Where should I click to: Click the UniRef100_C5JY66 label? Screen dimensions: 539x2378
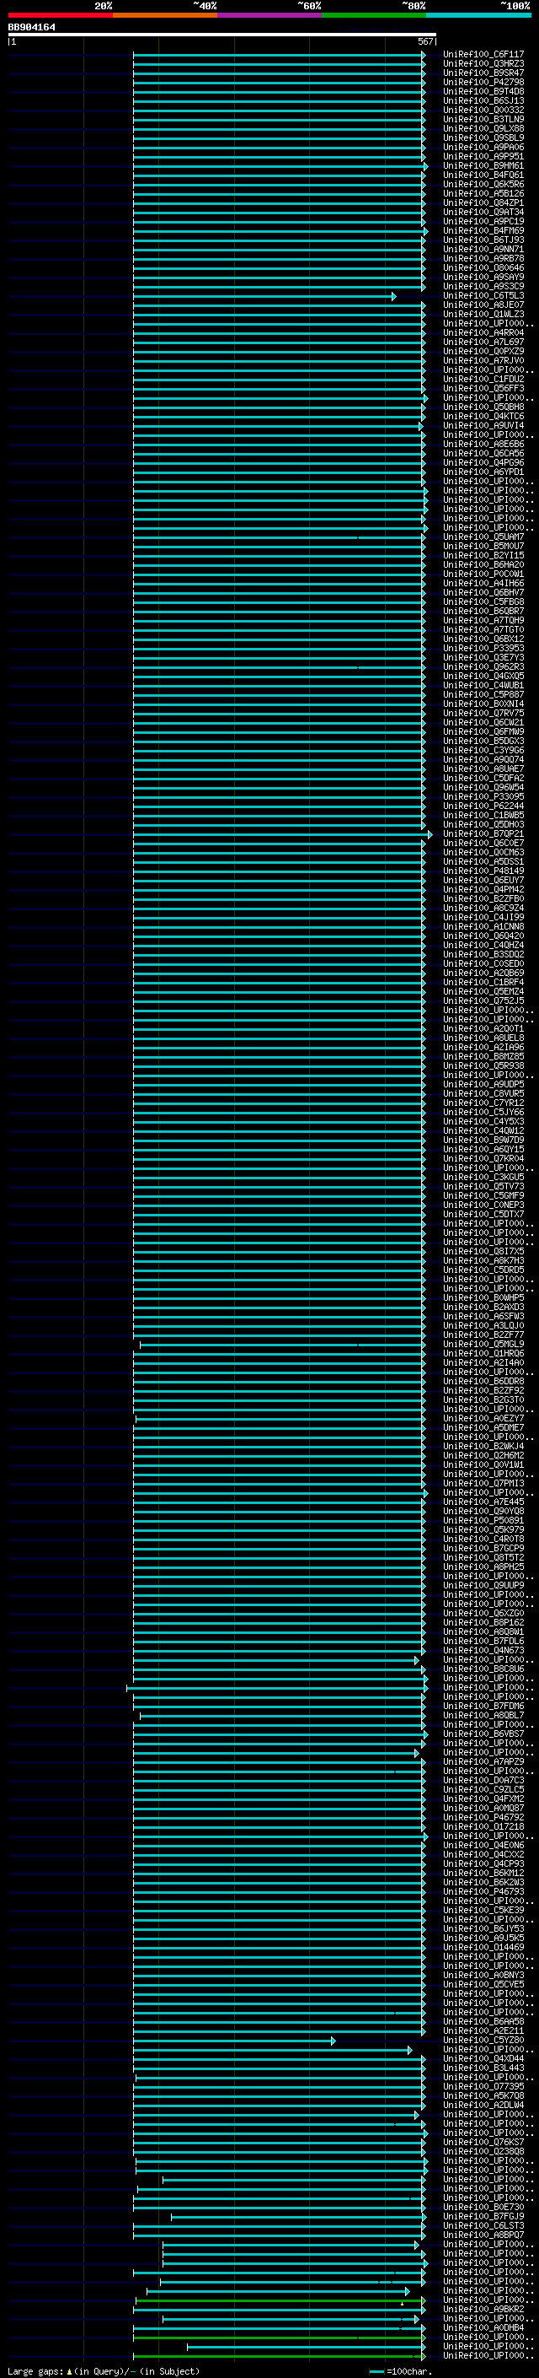pos(483,1113)
